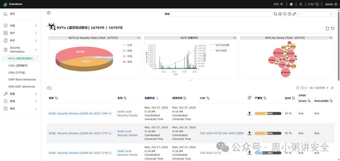Screen dimensions: 340x161
Task: Click the refresh filter icon beside filter box
Action: coord(275,14)
